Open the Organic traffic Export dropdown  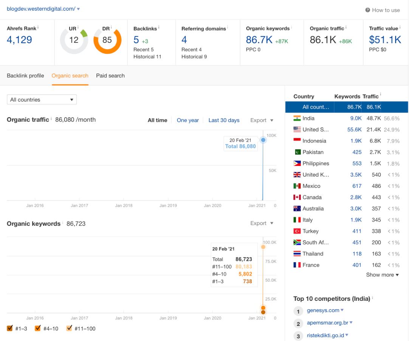262,120
